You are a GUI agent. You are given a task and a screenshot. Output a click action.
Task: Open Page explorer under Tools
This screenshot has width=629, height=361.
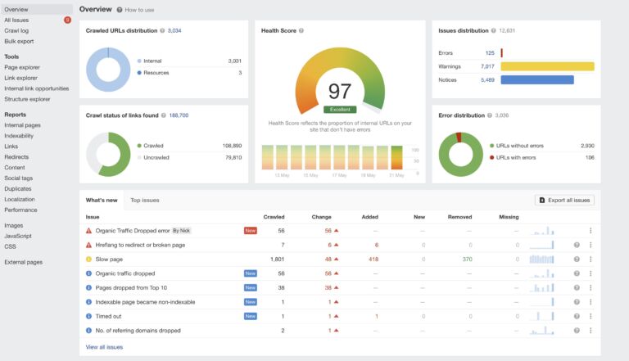tap(22, 67)
